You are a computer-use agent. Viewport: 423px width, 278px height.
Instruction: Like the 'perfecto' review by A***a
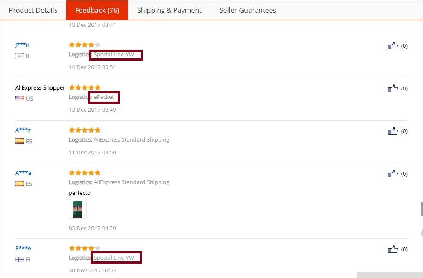(x=393, y=174)
